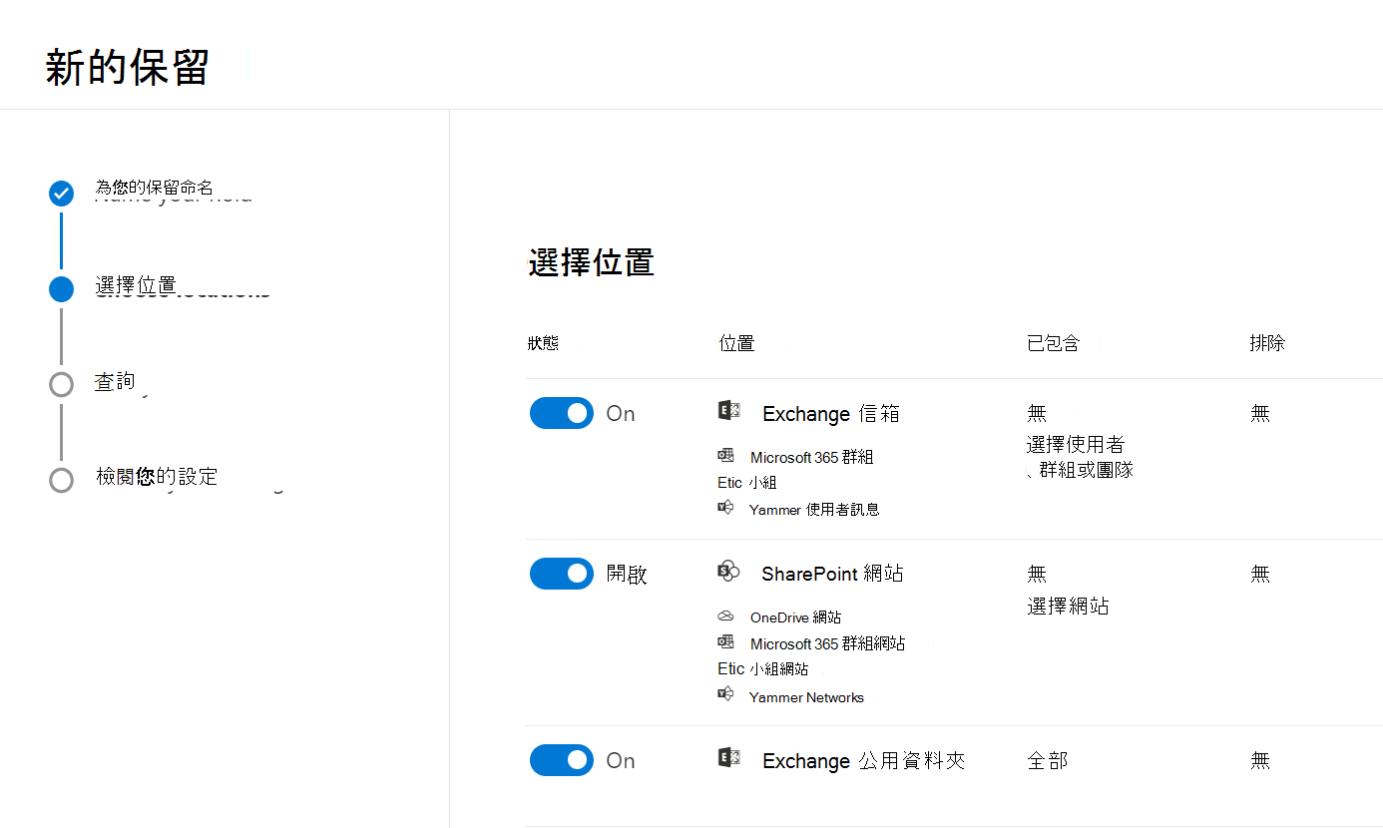
Task: Click the OneDrive 網站 text
Action: 795,618
